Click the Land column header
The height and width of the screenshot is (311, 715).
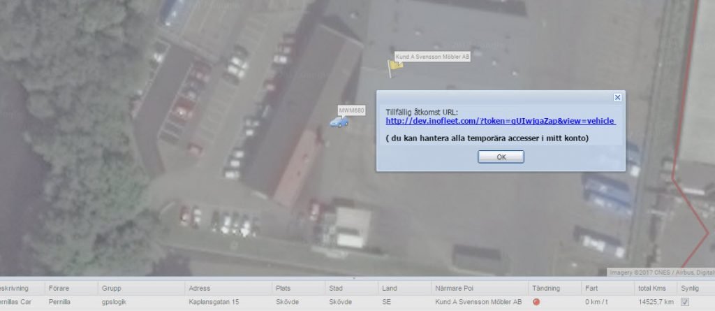[x=389, y=288]
